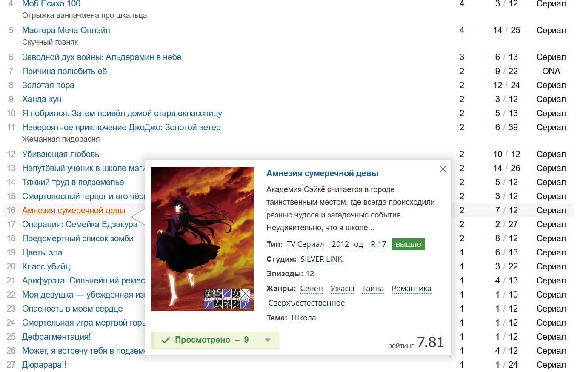583x372 pixels.
Task: Select the R-17 rating link
Action: [378, 244]
